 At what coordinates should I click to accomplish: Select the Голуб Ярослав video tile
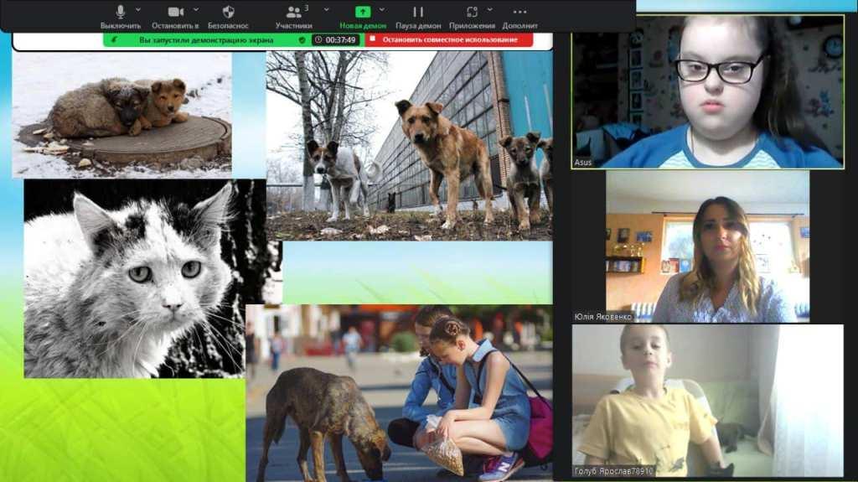[707, 401]
